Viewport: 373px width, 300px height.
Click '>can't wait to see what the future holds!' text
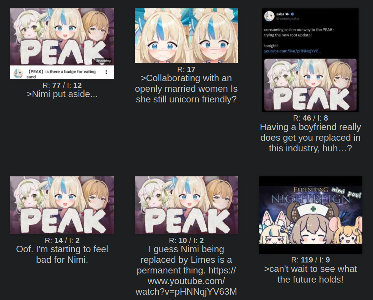tap(310, 274)
